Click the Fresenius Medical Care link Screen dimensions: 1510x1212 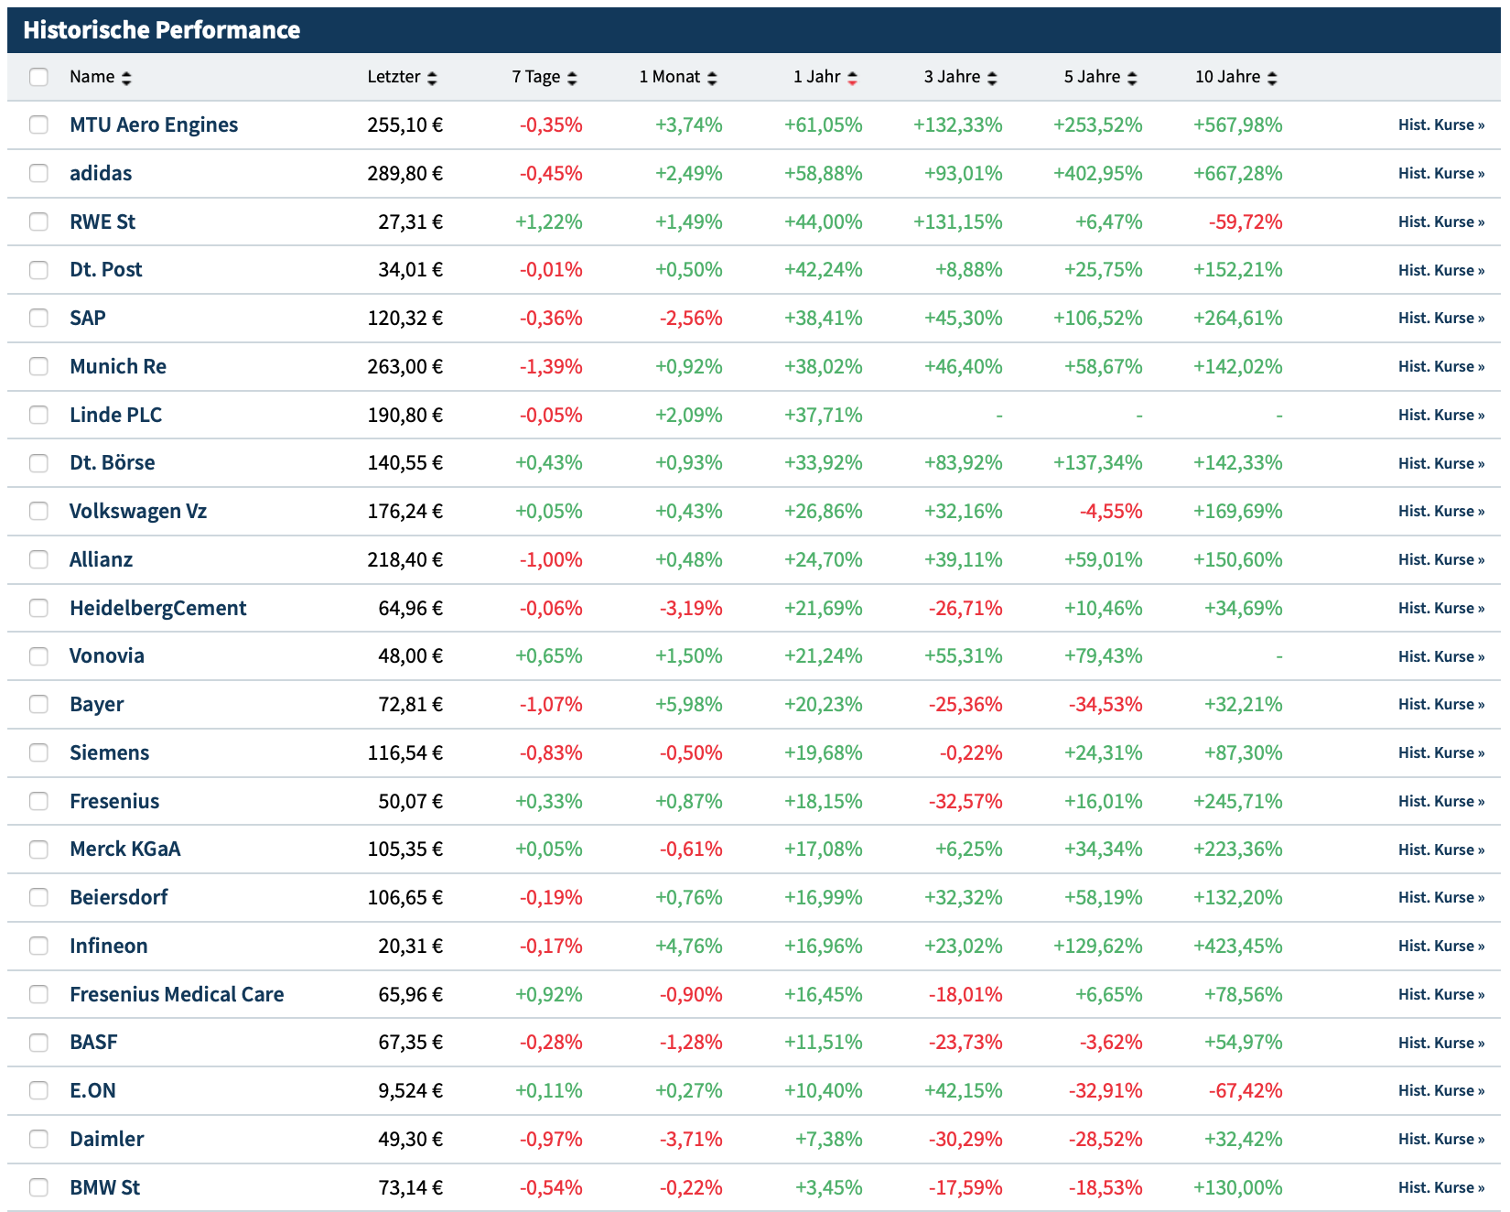pos(177,994)
